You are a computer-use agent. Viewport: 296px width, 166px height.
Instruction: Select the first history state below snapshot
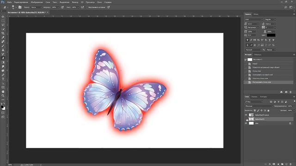269,64
